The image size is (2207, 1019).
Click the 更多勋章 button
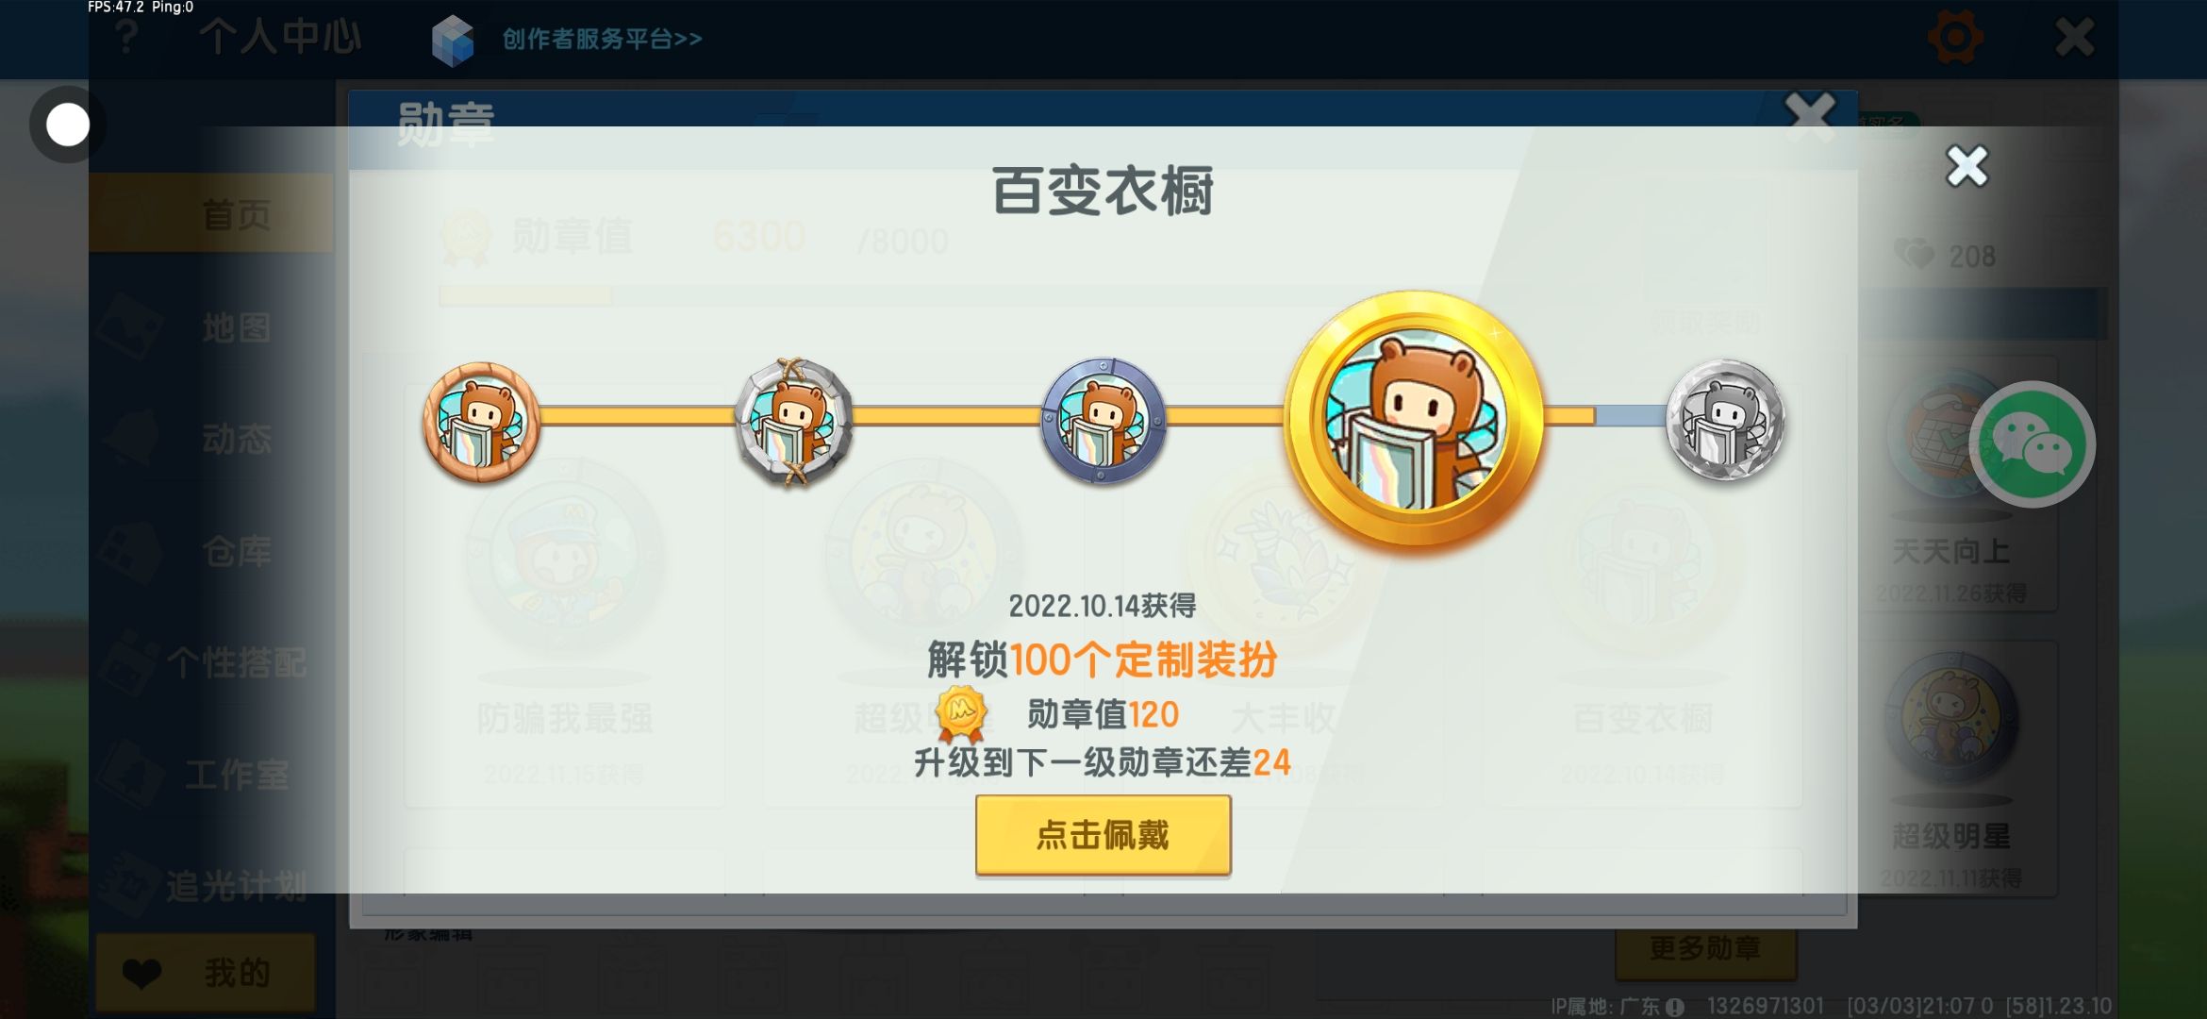pyautogui.click(x=1705, y=948)
